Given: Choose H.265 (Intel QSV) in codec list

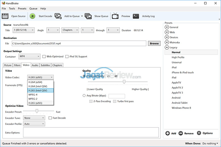Looking at the screenshot, I should click(41, 90).
